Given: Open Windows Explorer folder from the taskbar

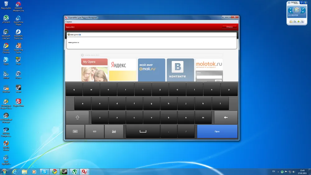Looking at the screenshot, I should tap(24, 172).
